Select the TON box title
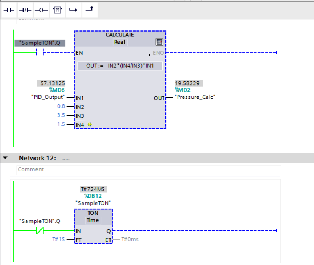314x265 pixels. point(93,213)
